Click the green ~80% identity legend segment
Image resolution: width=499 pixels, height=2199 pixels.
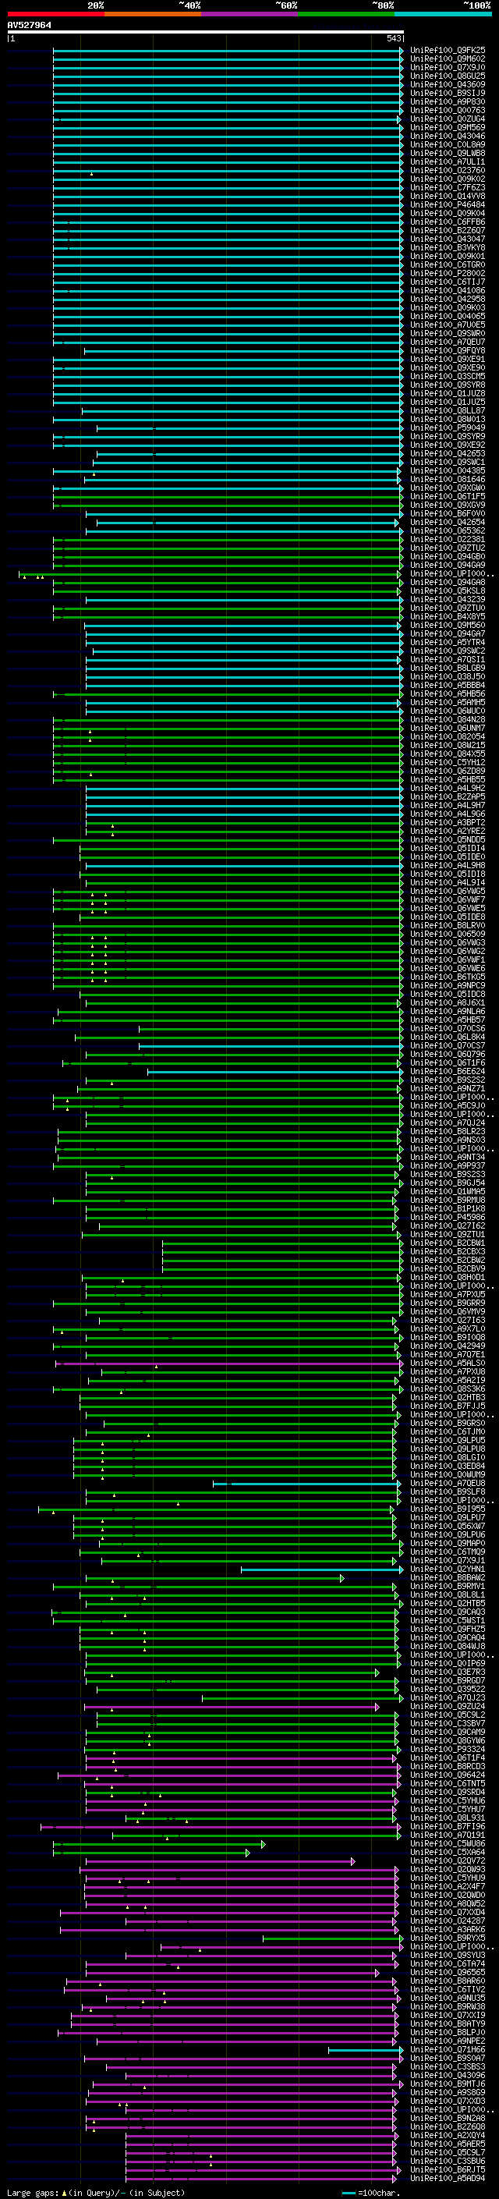[346, 14]
